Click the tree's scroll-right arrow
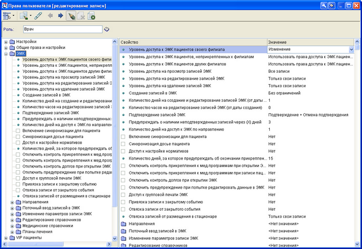The width and height of the screenshot is (362, 249). click(109, 244)
